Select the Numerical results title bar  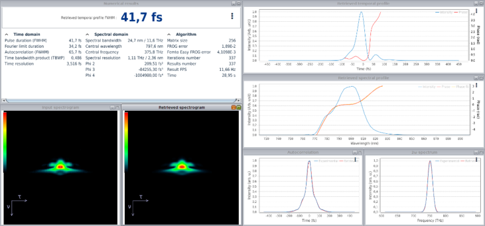tap(121, 4)
